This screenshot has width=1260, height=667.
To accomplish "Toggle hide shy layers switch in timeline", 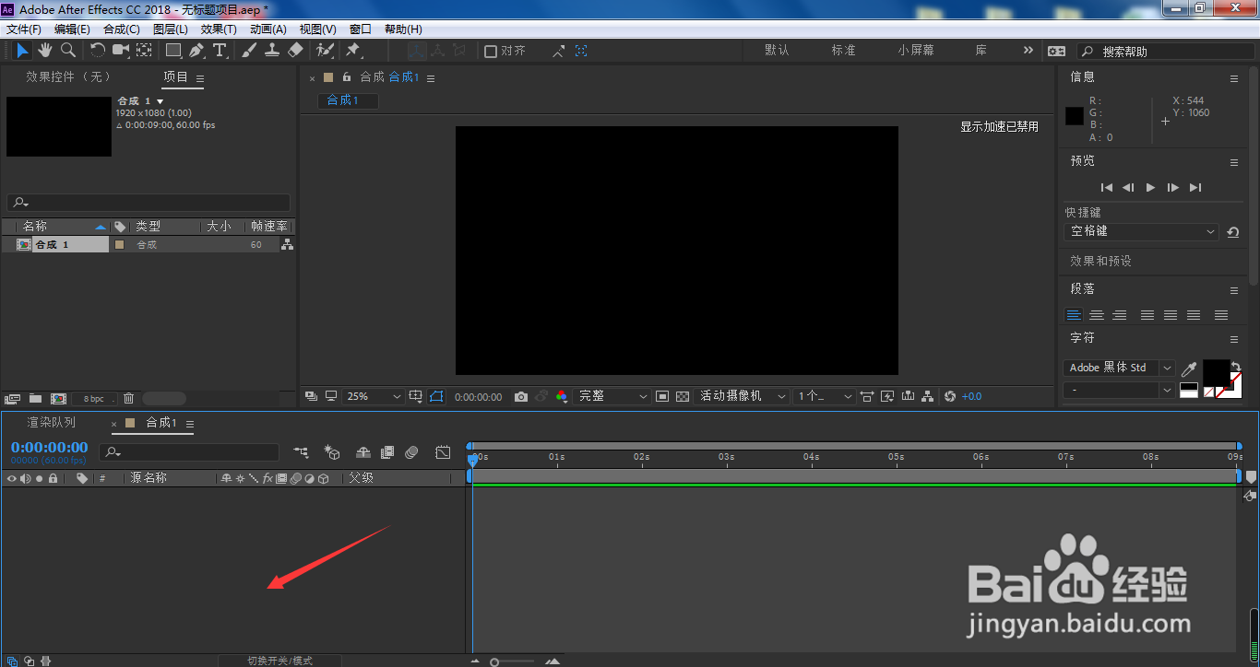I will (x=363, y=452).
